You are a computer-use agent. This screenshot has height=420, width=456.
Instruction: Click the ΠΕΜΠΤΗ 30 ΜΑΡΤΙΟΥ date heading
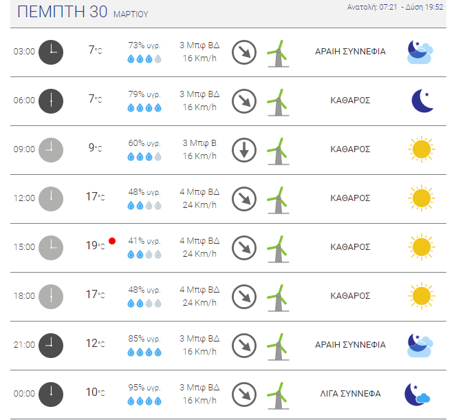(x=83, y=12)
